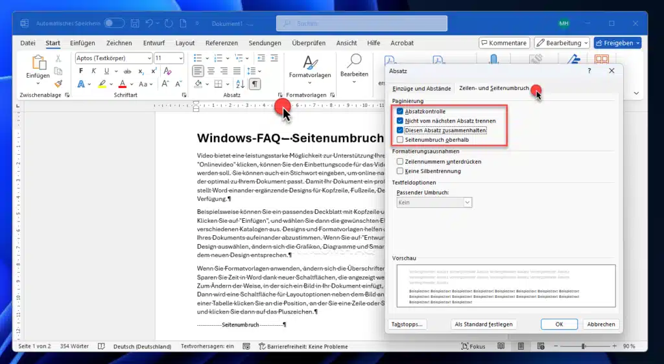
Task: Click the save icon in title bar
Action: click(x=135, y=24)
